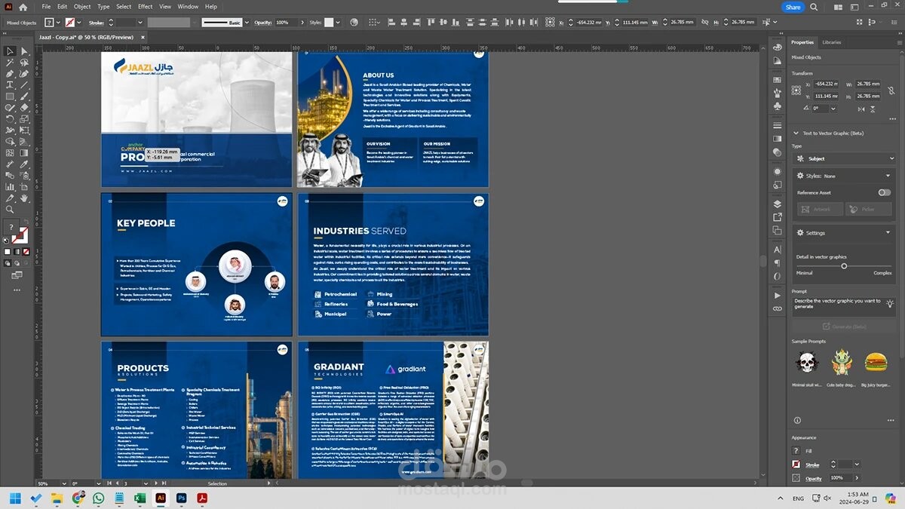Click the Generate (Beta) button
This screenshot has width=905, height=509.
[845, 327]
